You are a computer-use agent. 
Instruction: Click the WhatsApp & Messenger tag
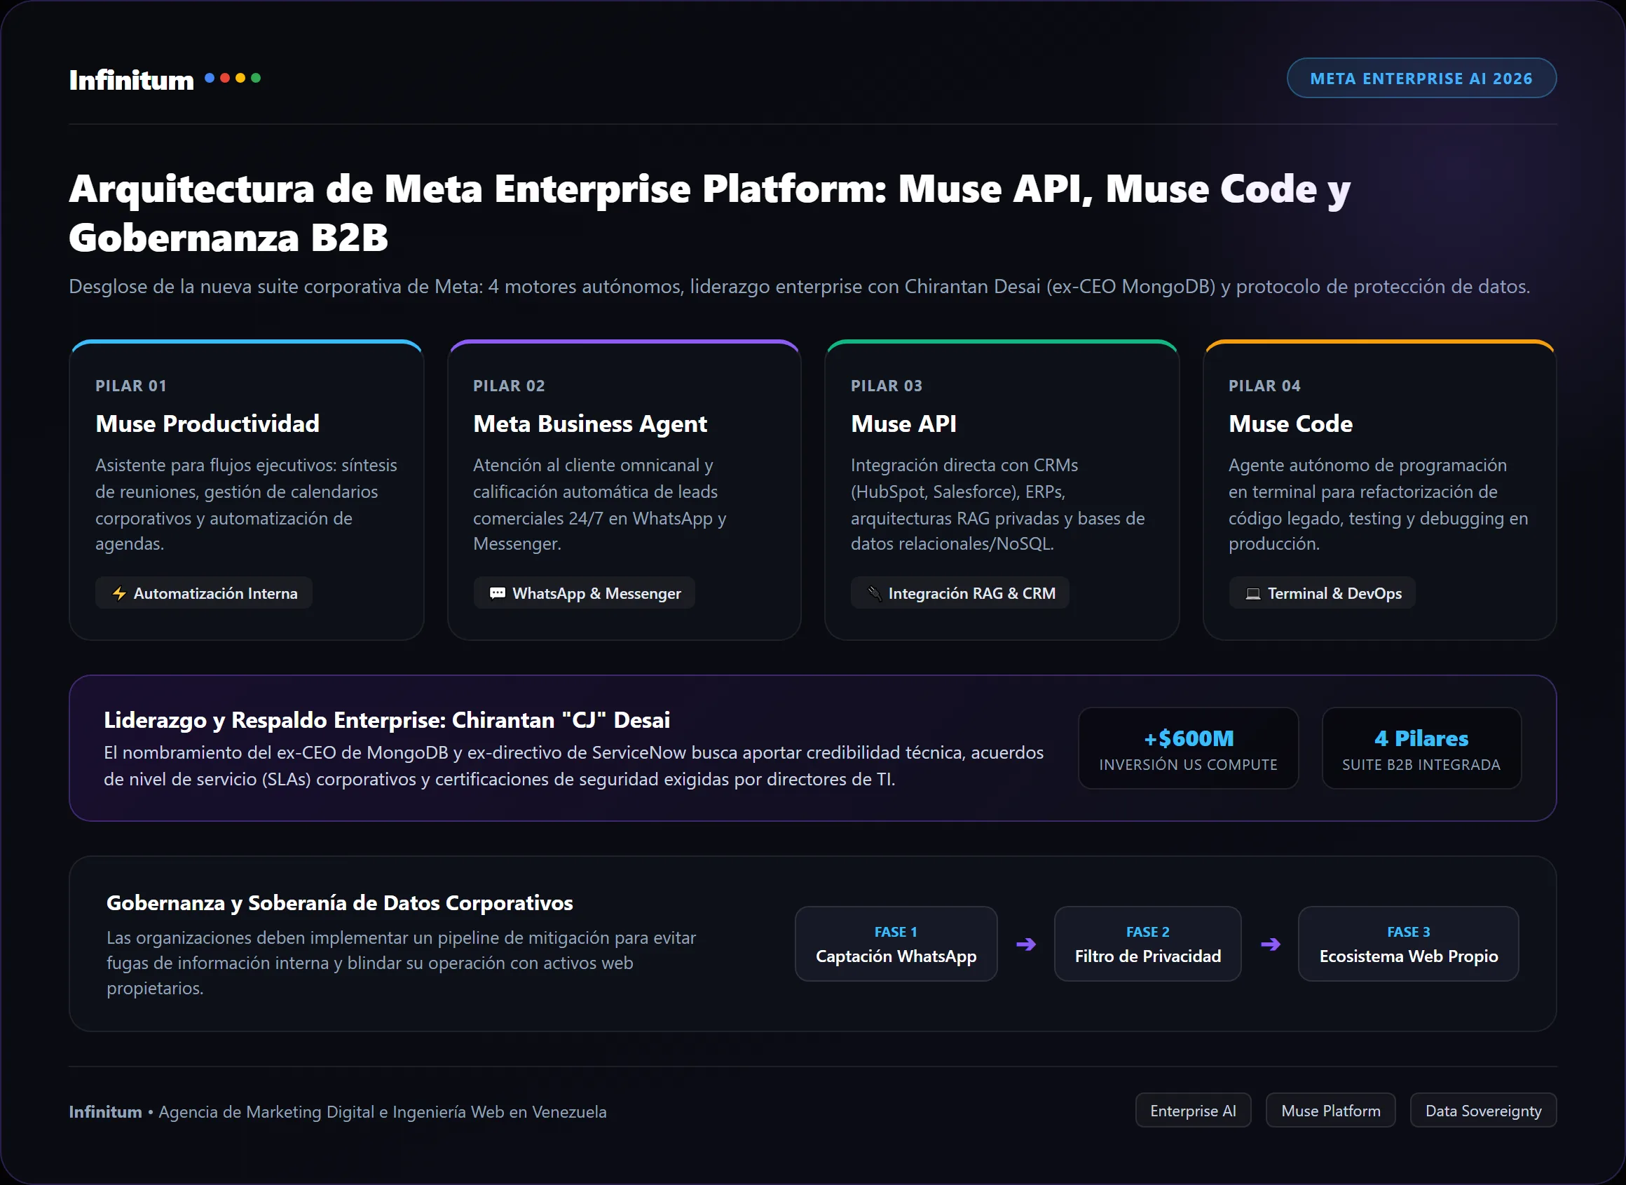584,593
